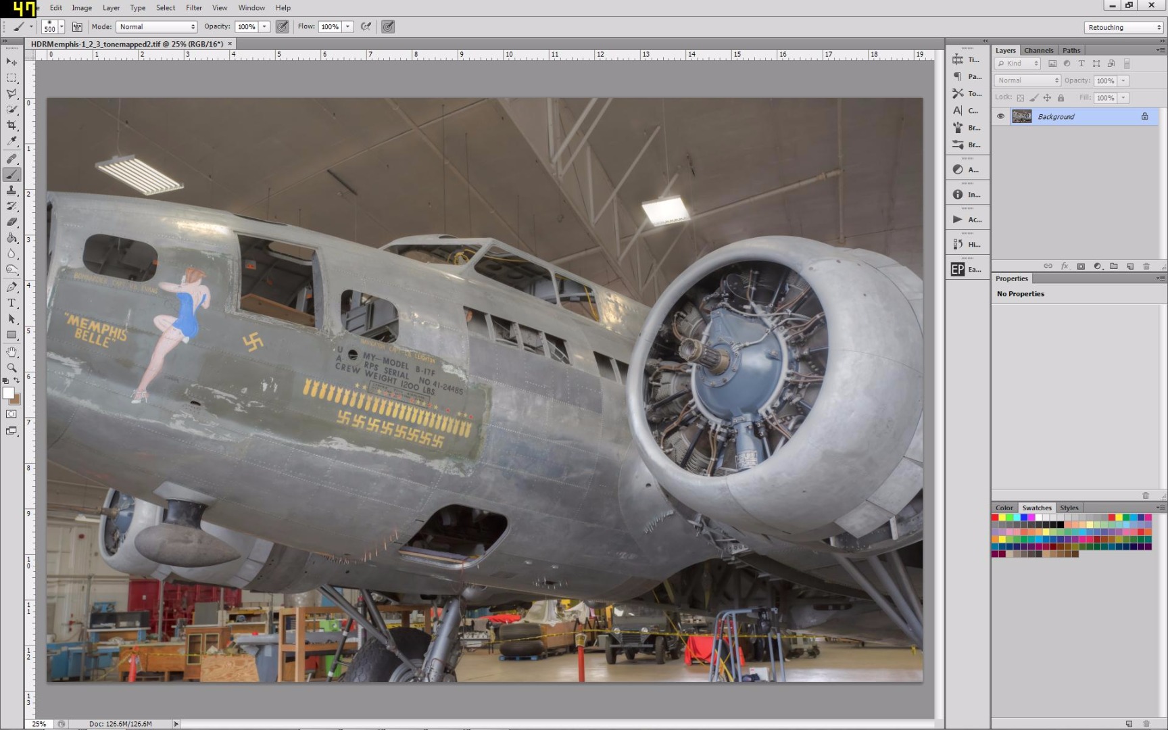Open the layer blend mode dropdown

[1027, 80]
